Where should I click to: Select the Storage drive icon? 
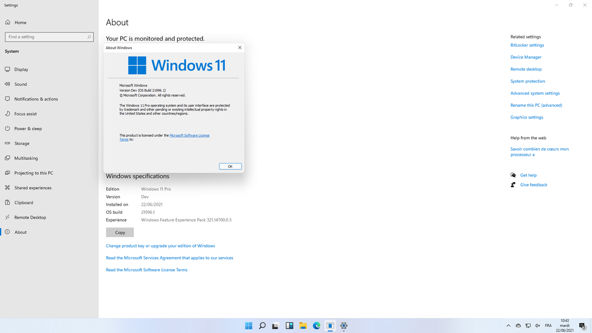click(8, 143)
